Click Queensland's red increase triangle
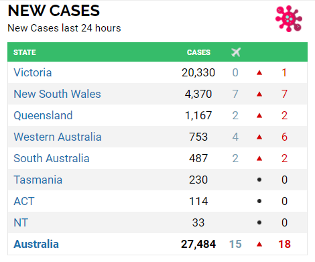The width and height of the screenshot is (315, 262). (259, 115)
